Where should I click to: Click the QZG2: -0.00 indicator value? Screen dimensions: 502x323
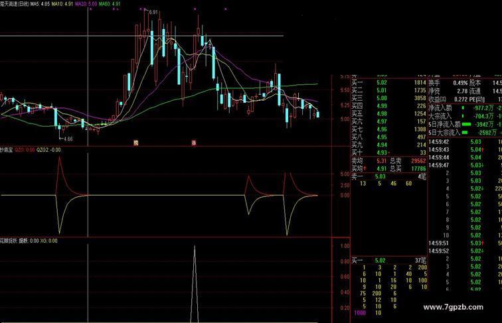pyautogui.click(x=48, y=150)
